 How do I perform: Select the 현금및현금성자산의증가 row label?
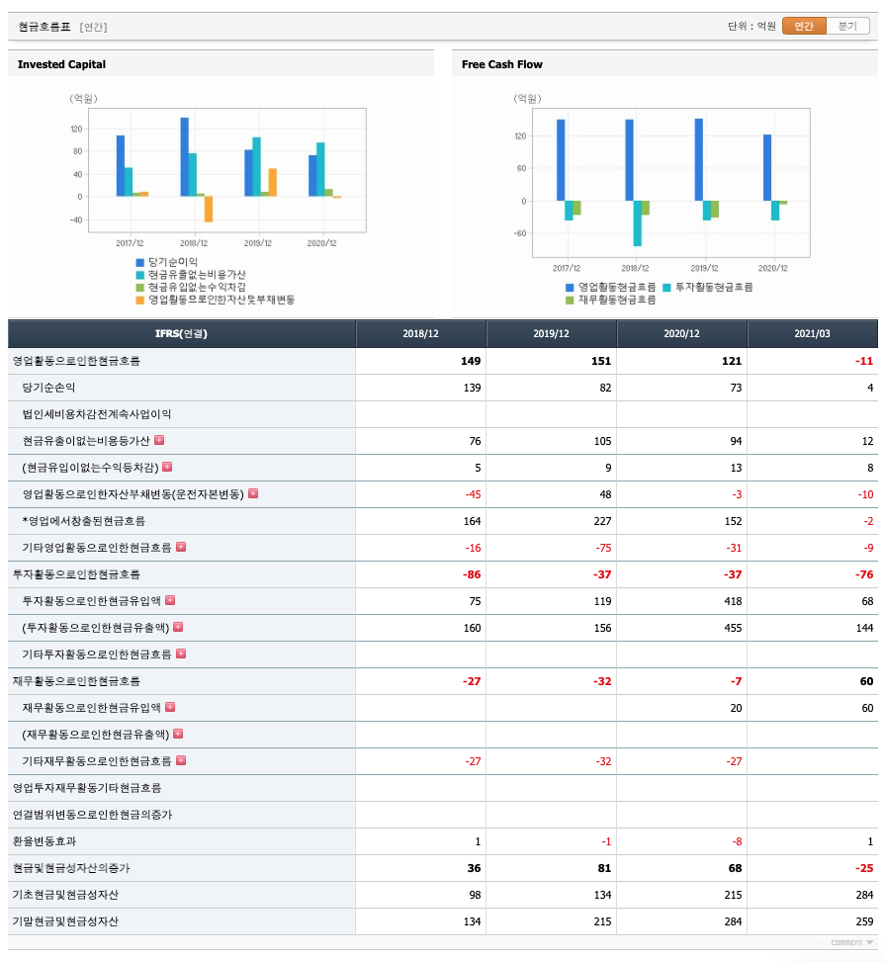click(x=71, y=868)
